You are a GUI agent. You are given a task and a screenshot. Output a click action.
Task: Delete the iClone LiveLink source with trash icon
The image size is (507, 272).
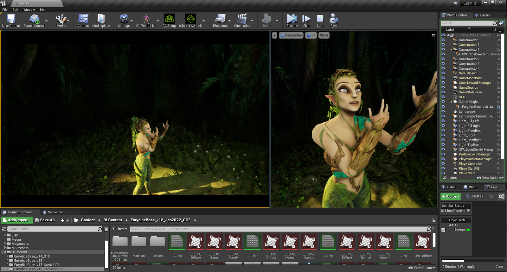(468, 211)
